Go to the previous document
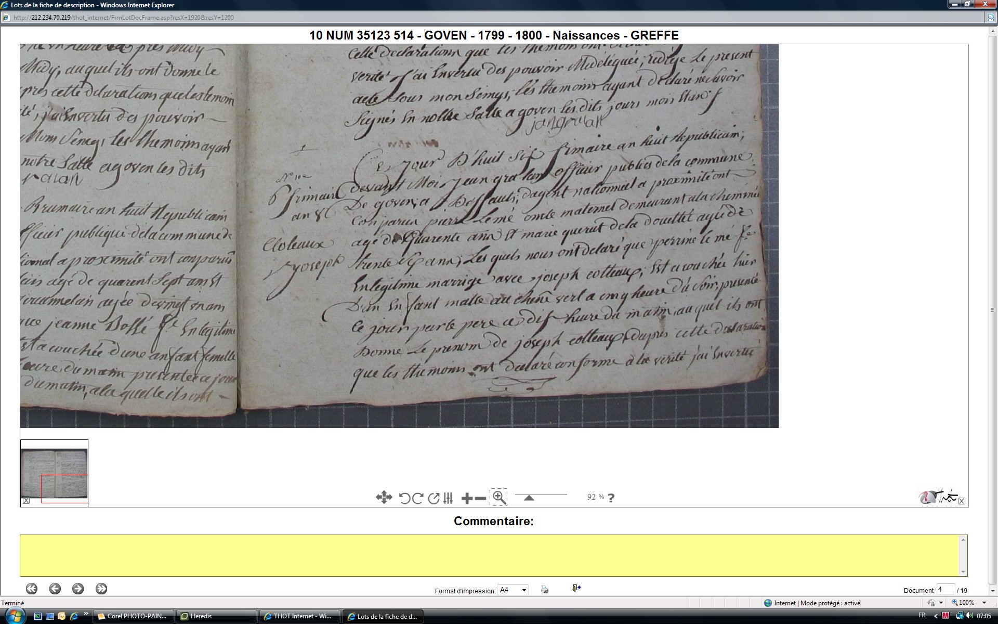This screenshot has height=624, width=998. tap(55, 589)
